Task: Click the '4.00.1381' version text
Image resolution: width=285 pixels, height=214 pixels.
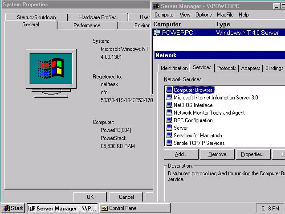Action: 111,57
